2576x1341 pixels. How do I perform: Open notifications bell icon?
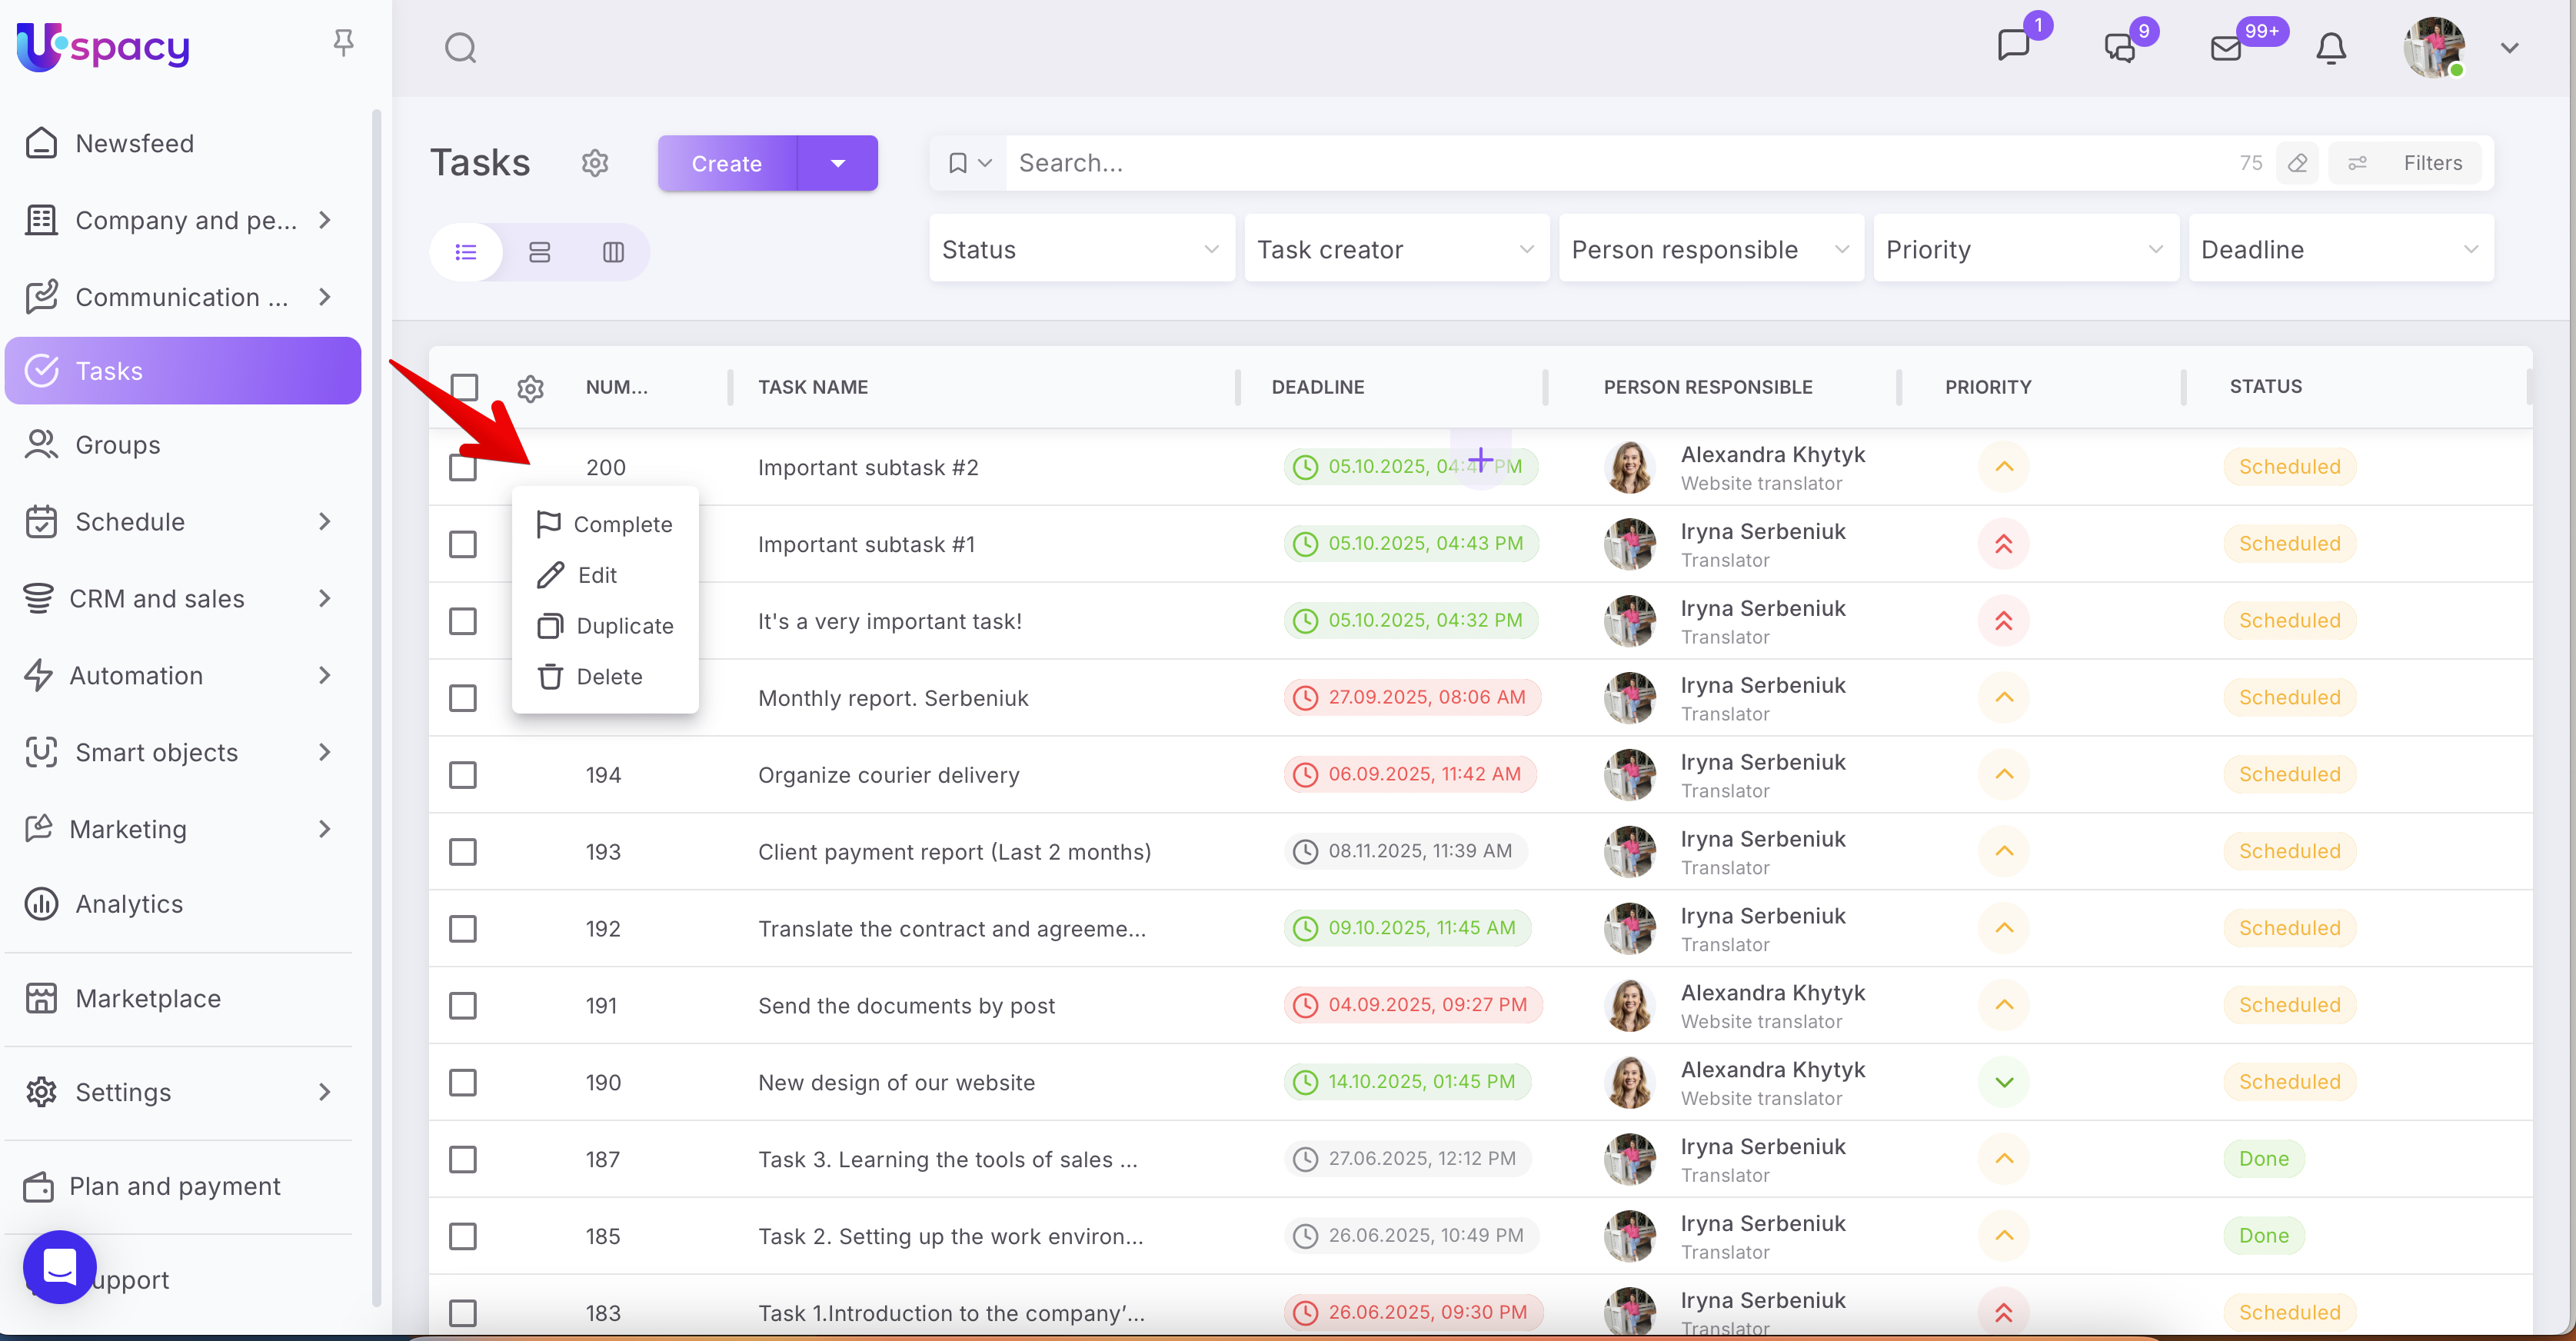[2330, 48]
